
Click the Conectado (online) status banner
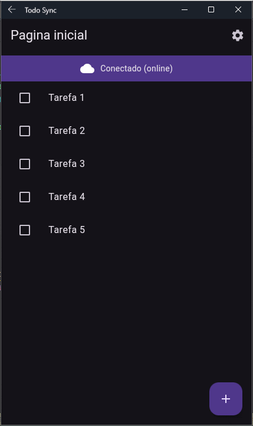click(x=126, y=68)
